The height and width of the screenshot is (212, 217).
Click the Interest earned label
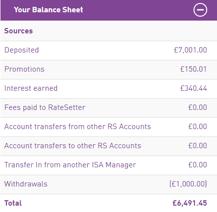(x=31, y=88)
